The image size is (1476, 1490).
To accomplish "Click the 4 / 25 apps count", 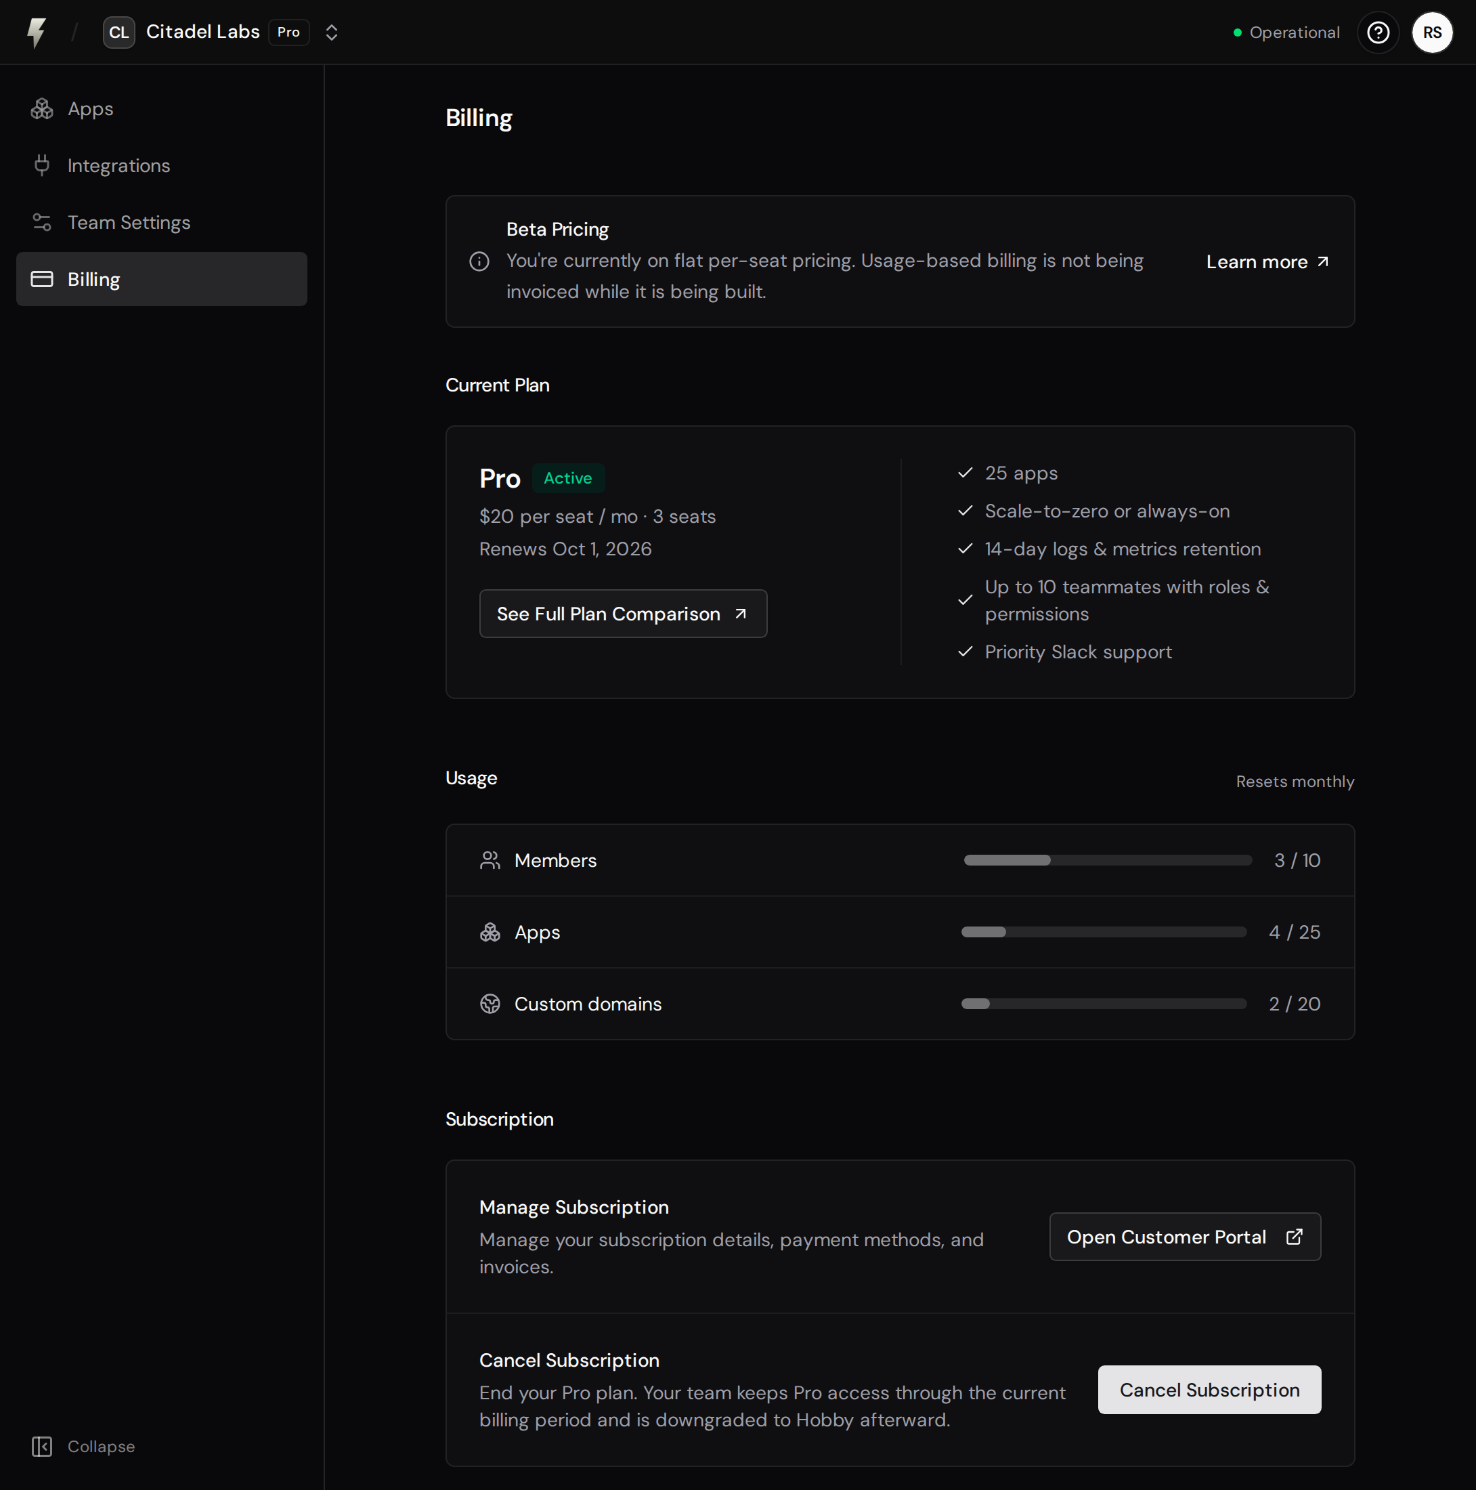I will click(x=1295, y=932).
